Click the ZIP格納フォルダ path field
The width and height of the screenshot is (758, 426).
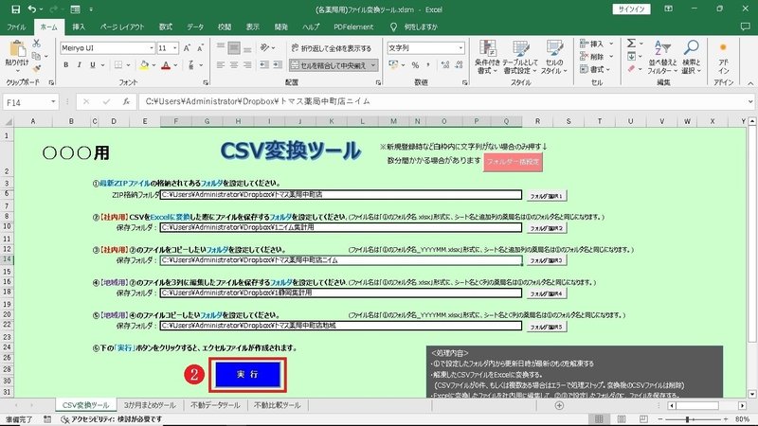pos(341,195)
